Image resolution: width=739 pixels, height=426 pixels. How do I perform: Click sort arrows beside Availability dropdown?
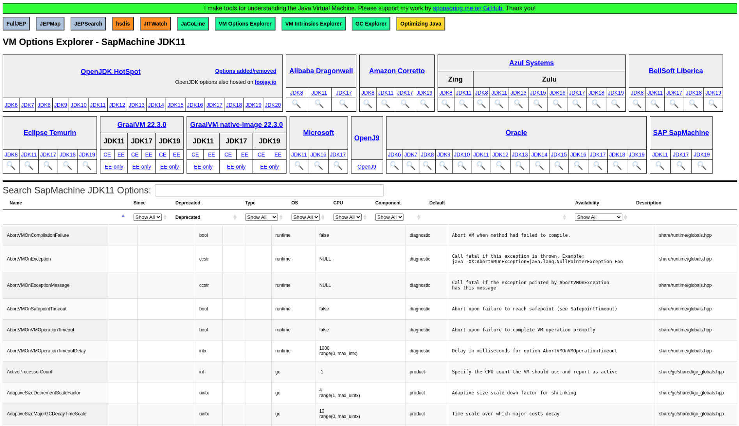click(x=626, y=217)
